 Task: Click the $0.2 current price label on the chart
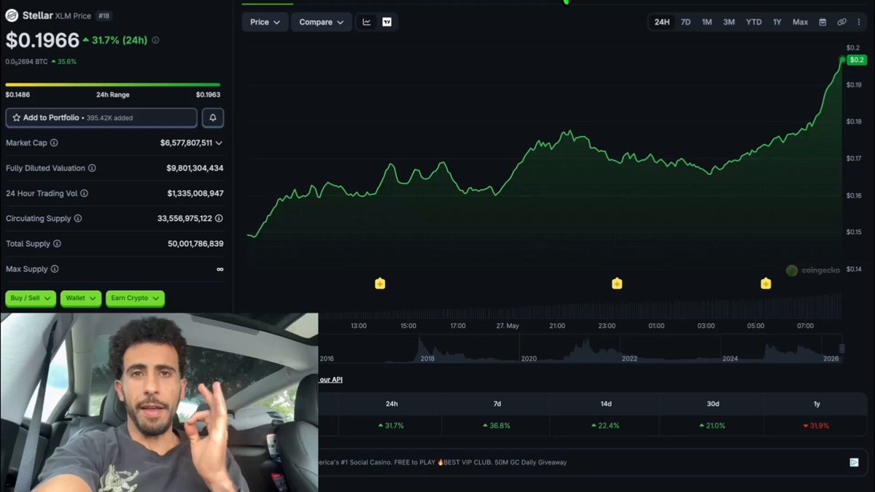(856, 60)
